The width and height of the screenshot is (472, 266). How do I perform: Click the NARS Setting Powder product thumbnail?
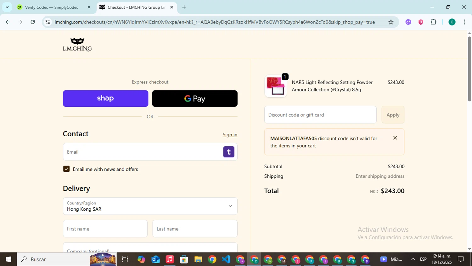(276, 86)
